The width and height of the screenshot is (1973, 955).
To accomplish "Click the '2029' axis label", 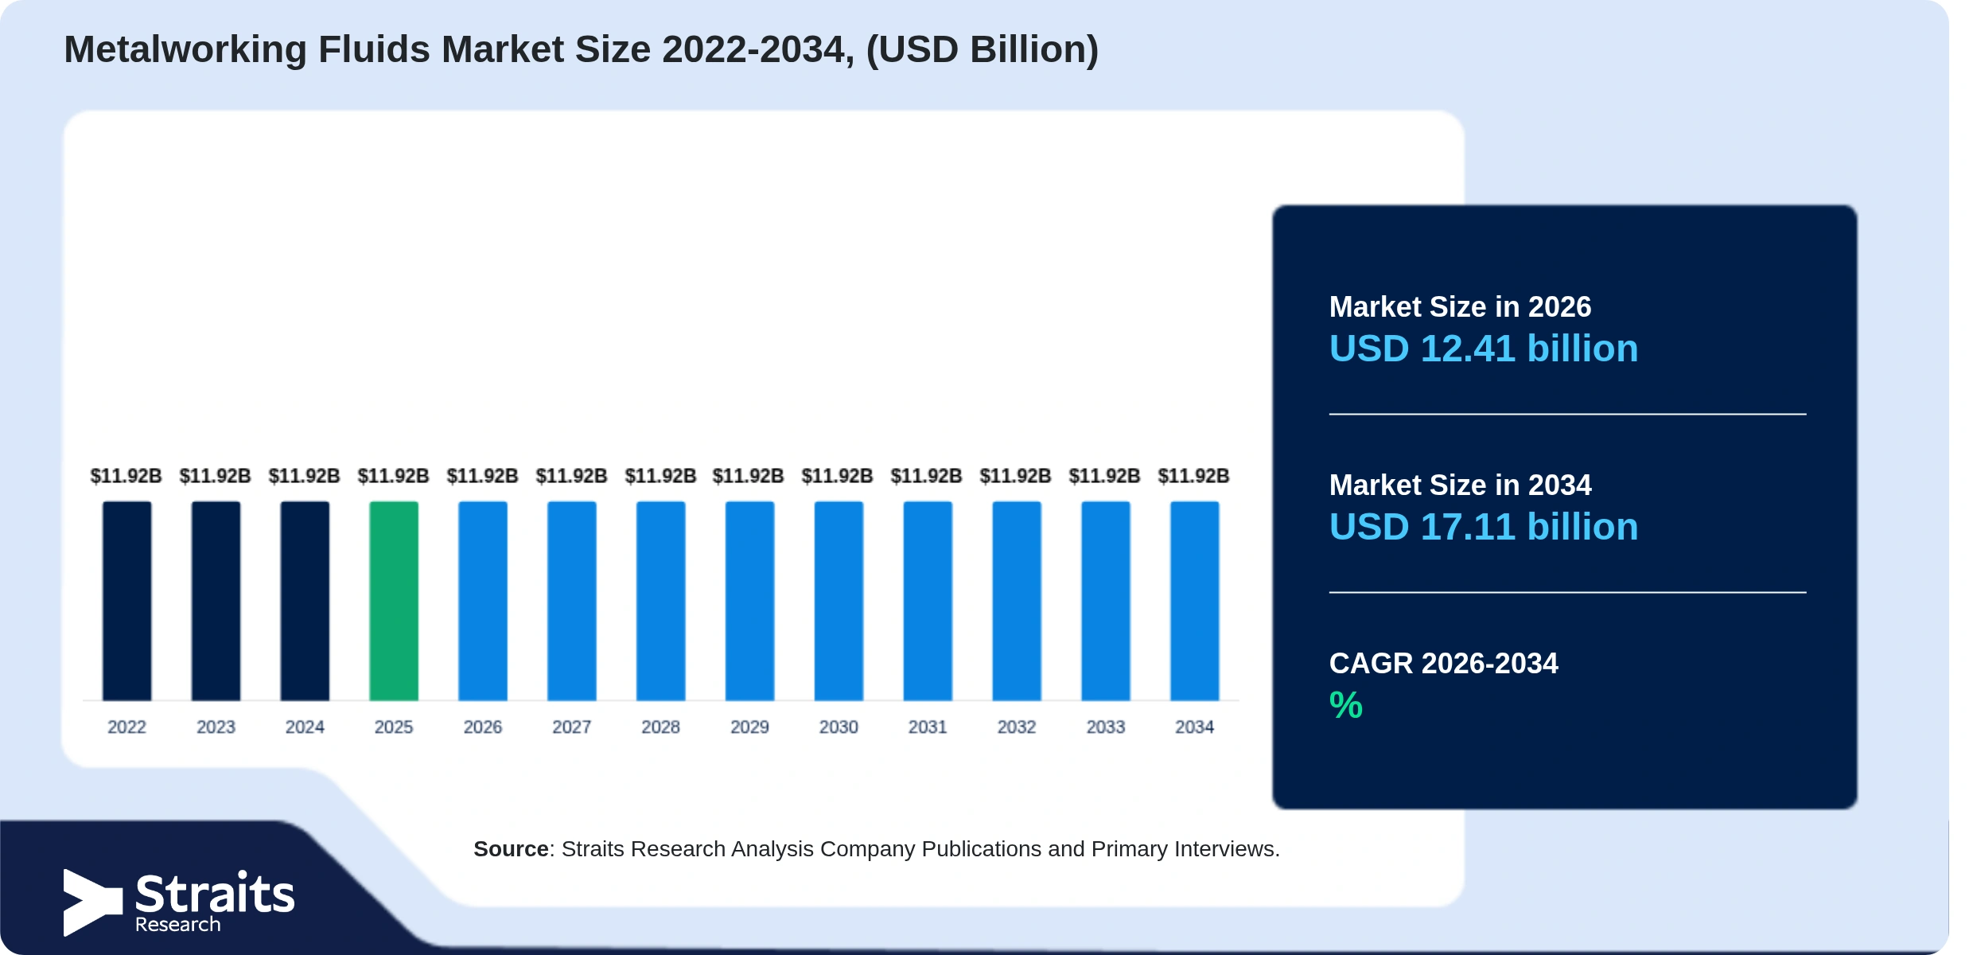I will coord(749,727).
